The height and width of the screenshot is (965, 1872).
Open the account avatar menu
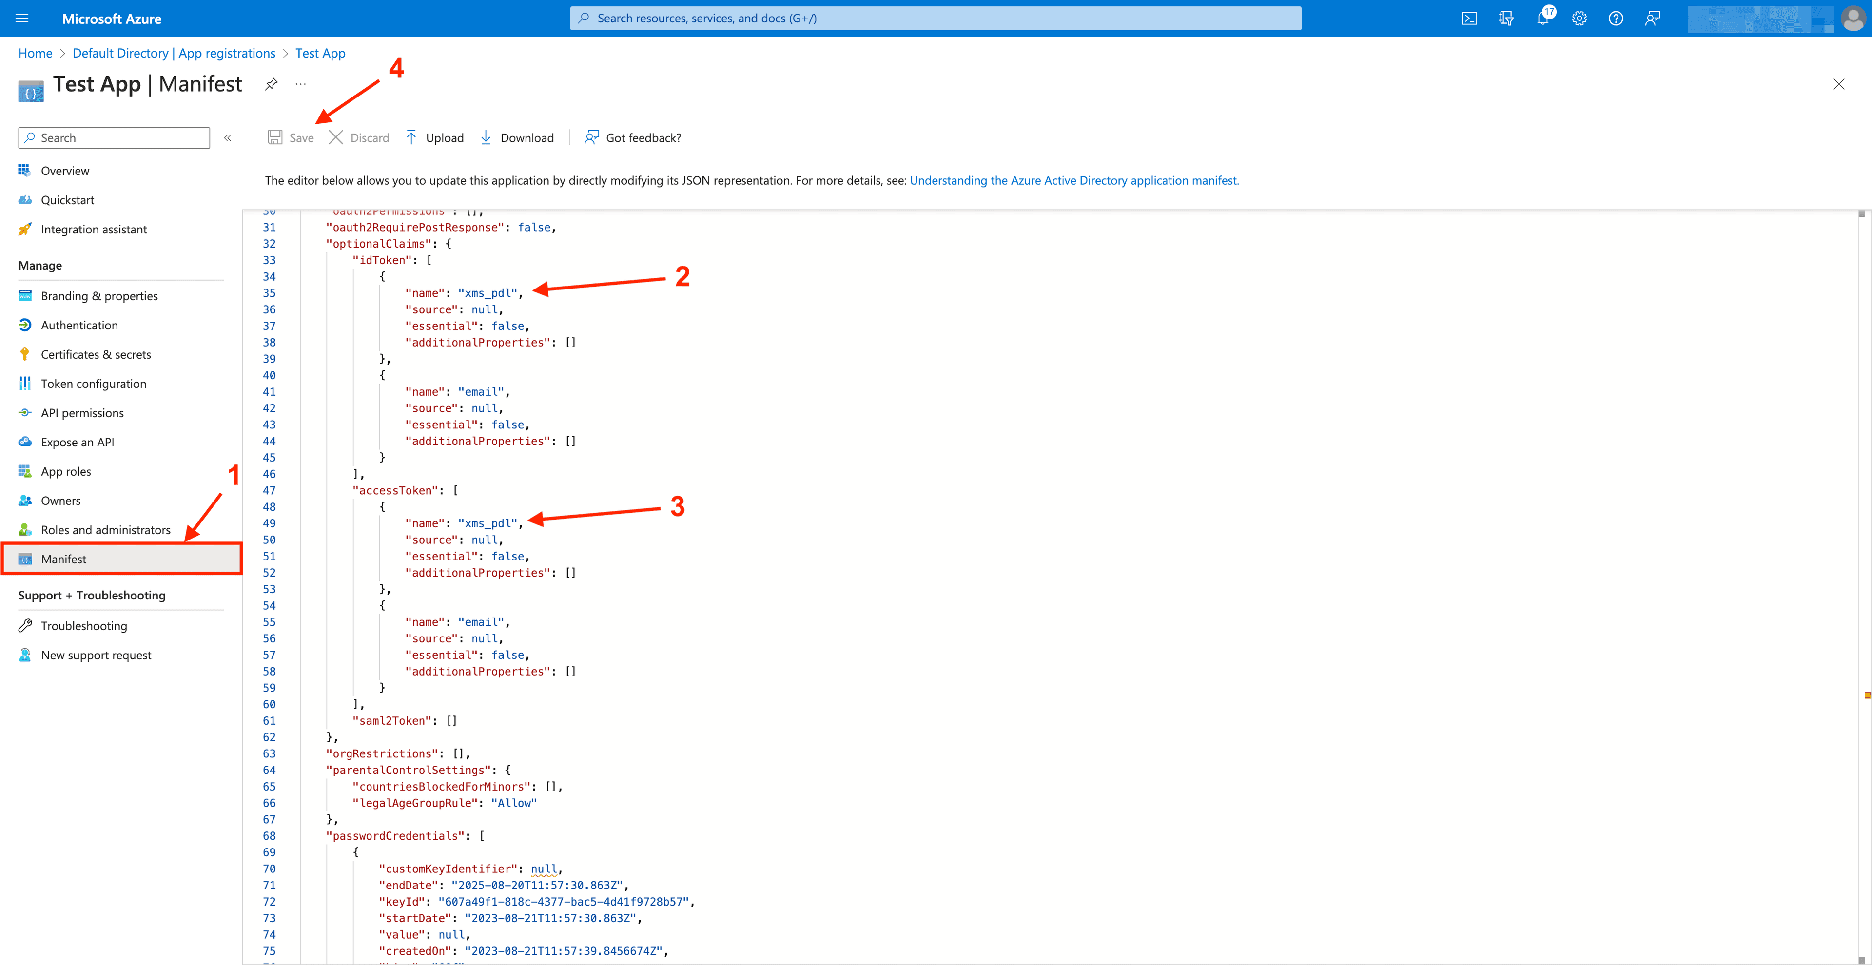[1854, 18]
